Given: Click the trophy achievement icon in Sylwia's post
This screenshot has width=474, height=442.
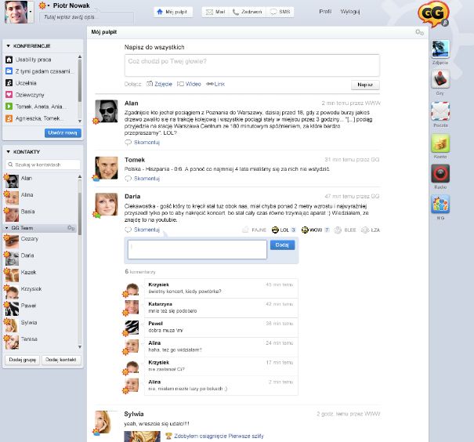Looking at the screenshot, I should (x=168, y=436).
